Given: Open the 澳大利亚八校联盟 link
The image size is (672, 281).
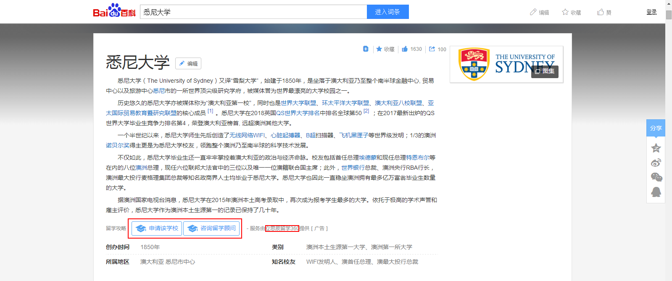Looking at the screenshot, I should tap(398, 103).
